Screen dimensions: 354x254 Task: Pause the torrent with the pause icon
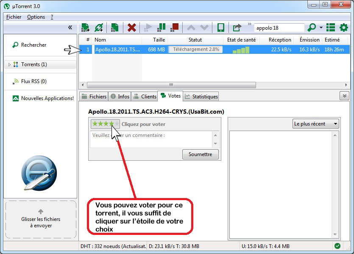(x=161, y=28)
